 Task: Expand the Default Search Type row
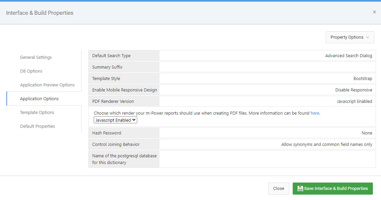pyautogui.click(x=232, y=56)
